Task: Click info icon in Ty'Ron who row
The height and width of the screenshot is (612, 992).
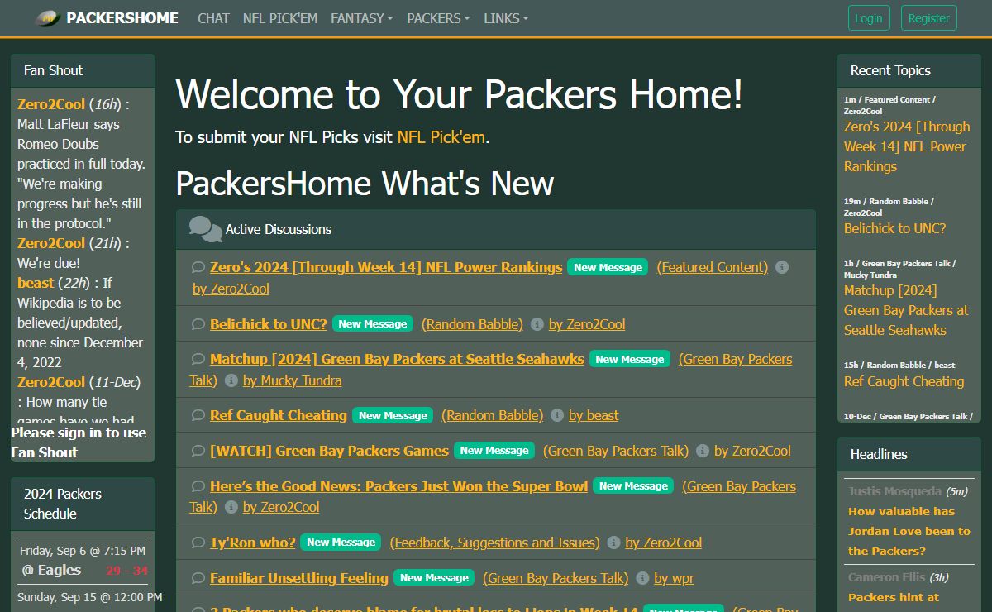Action: coord(613,543)
